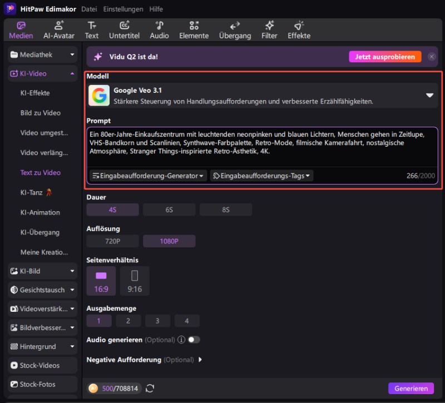This screenshot has height=403, width=445.
Task: Select the 9:16 aspect ratio
Action: (x=135, y=280)
